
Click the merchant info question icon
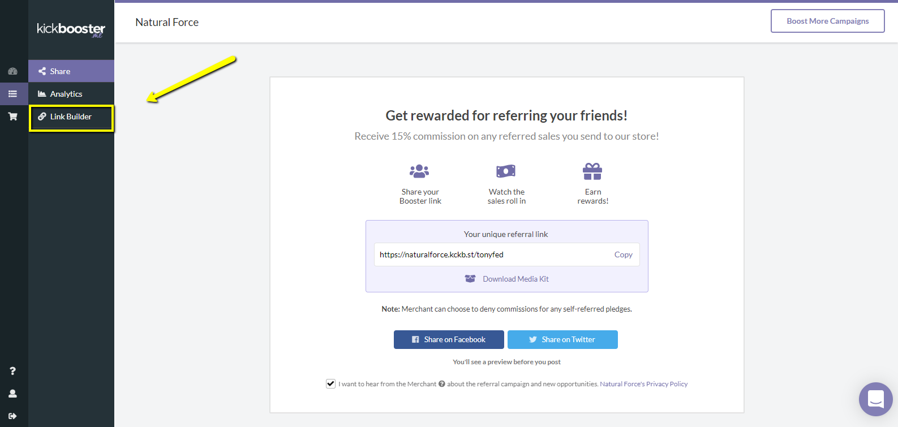pos(441,384)
